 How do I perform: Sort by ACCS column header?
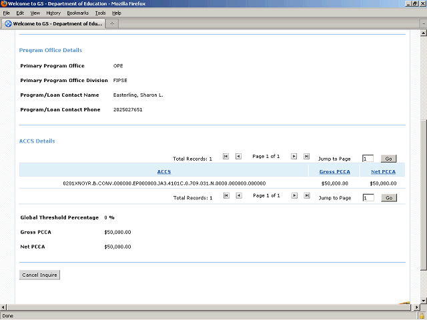pyautogui.click(x=164, y=172)
